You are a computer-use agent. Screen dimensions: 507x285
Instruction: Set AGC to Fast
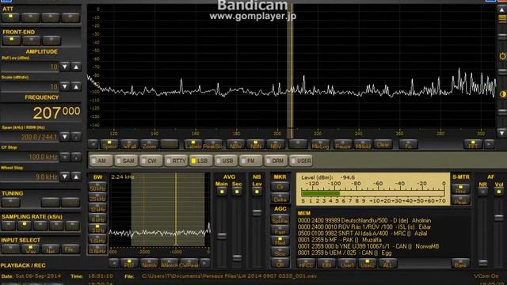280,231
